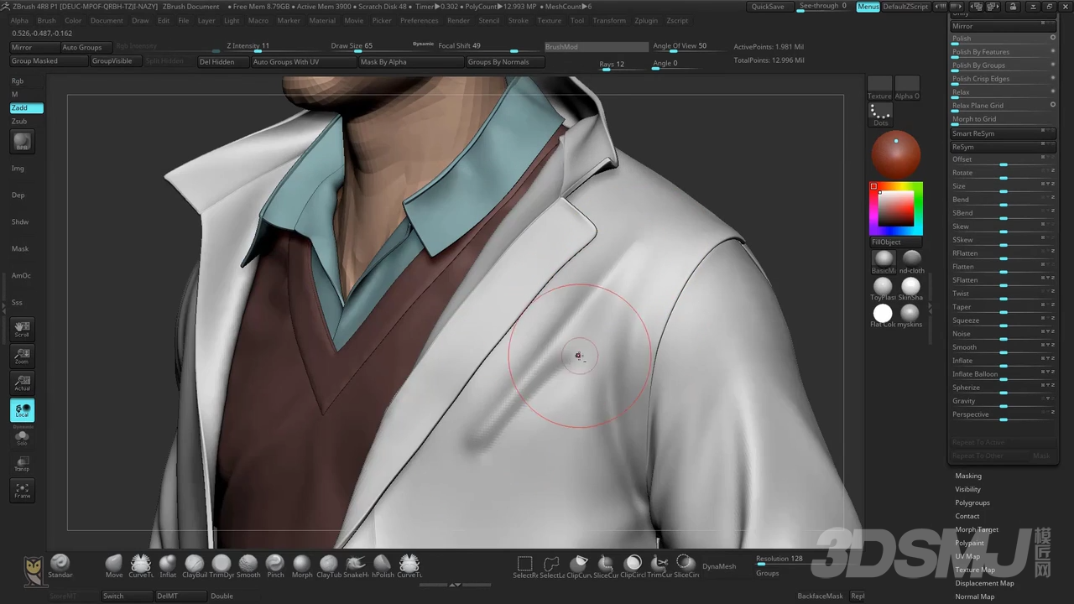Open the Brush menu
Image resolution: width=1074 pixels, height=604 pixels.
click(46, 20)
